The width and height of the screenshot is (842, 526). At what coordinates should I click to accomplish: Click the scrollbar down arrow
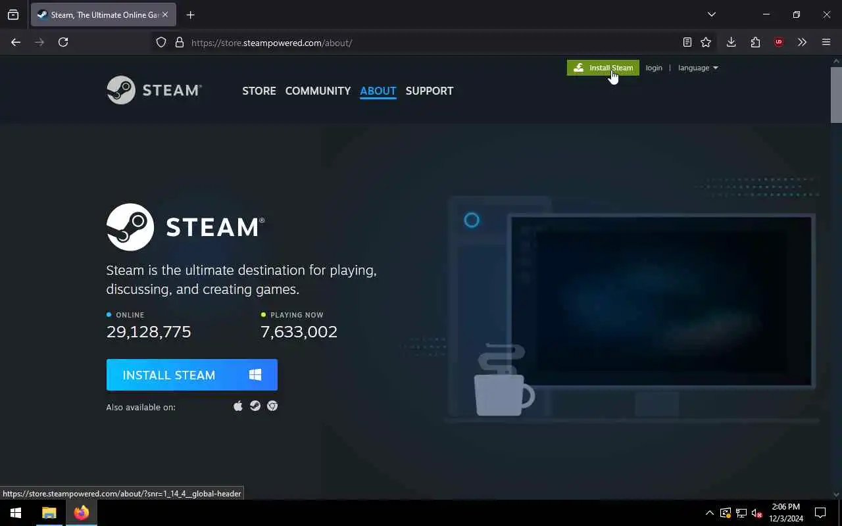pos(836,494)
